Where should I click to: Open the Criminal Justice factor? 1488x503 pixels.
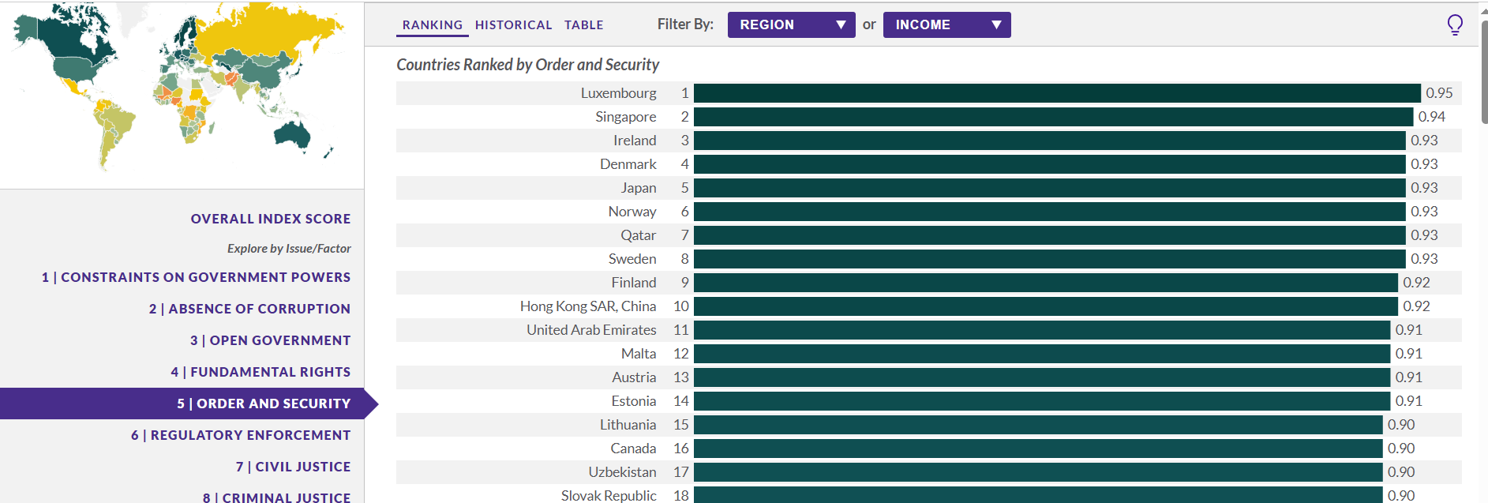click(x=276, y=497)
